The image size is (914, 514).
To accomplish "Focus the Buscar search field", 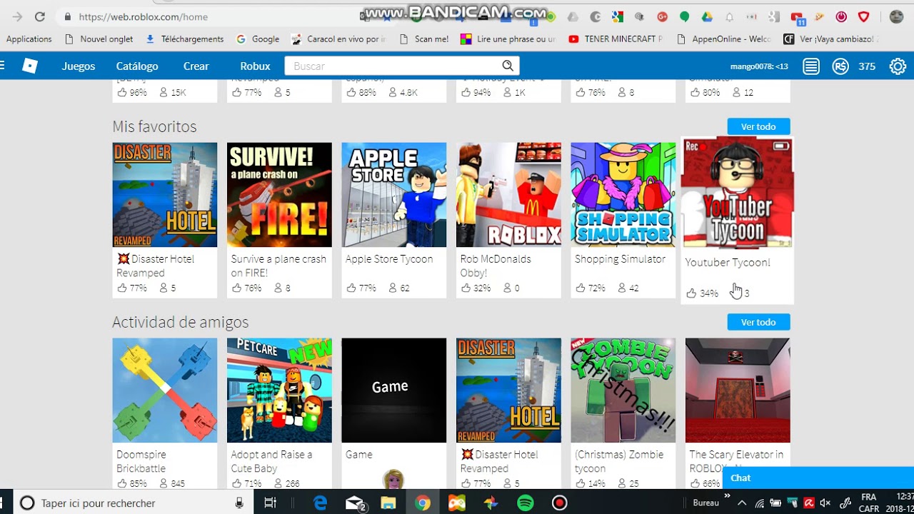I will (x=393, y=66).
